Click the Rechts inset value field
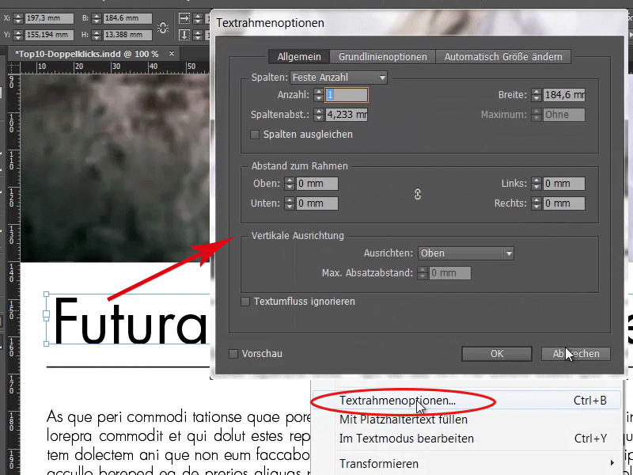 tap(564, 203)
